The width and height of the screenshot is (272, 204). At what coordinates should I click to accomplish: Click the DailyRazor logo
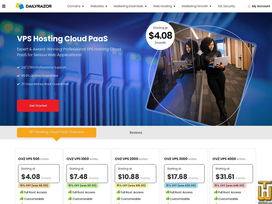34,6
